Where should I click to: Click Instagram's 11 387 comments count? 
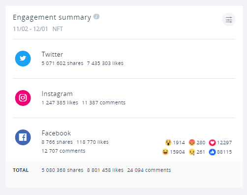[x=104, y=102]
